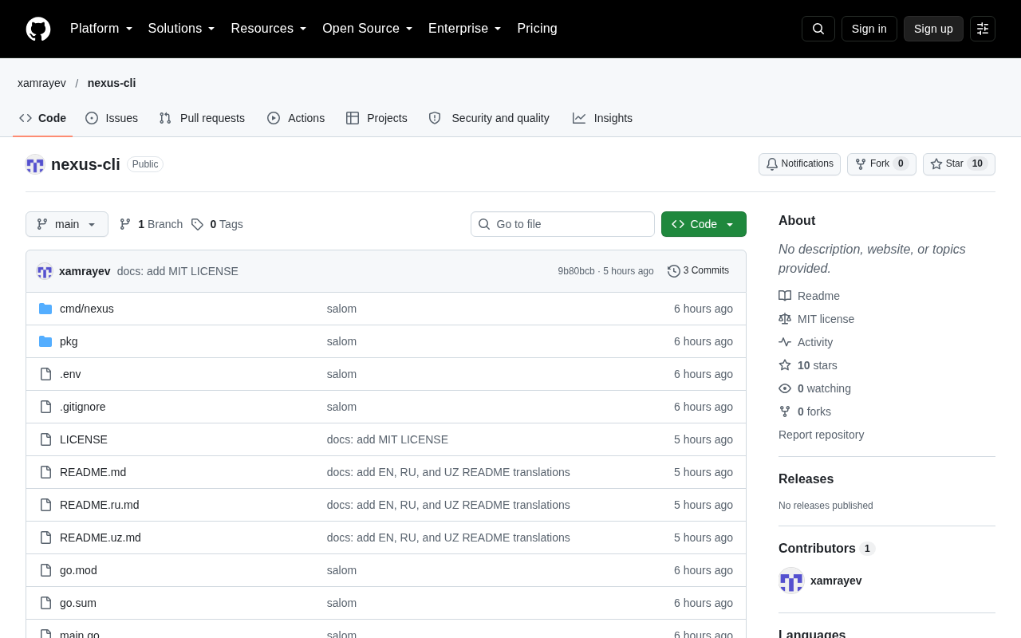This screenshot has height=638, width=1021.
Task: Open the search magnifier button
Action: (818, 29)
